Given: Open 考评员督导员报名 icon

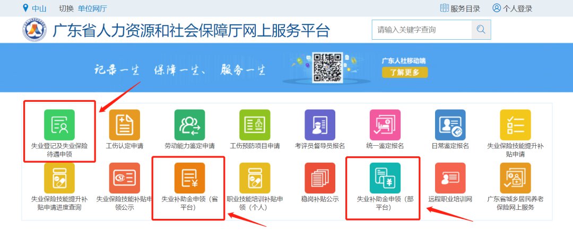Looking at the screenshot, I should click(x=320, y=125).
